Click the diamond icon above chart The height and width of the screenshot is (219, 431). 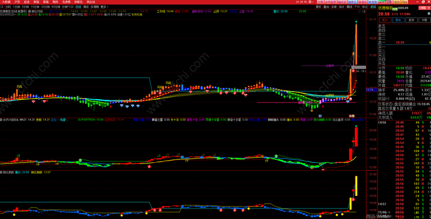click(360, 12)
